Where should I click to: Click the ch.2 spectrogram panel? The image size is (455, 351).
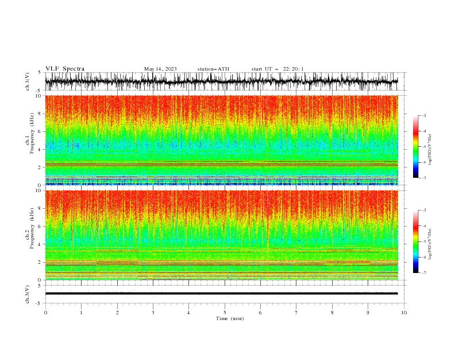[221, 235]
